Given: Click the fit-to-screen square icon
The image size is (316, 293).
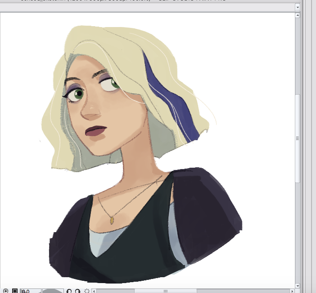Looking at the screenshot, I should click(15, 291).
